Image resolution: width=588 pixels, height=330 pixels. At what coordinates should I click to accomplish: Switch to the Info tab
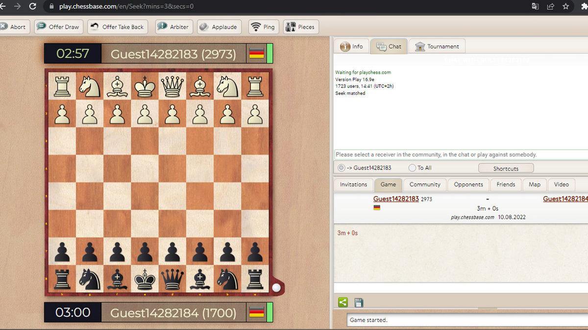click(x=351, y=46)
